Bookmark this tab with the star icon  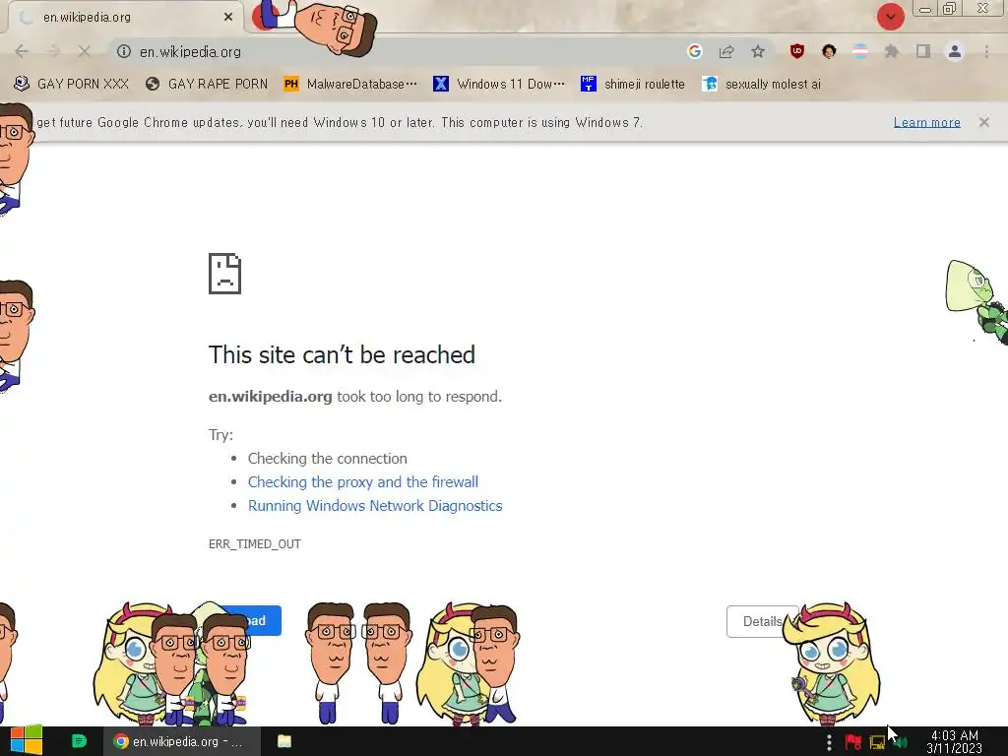[x=758, y=51]
